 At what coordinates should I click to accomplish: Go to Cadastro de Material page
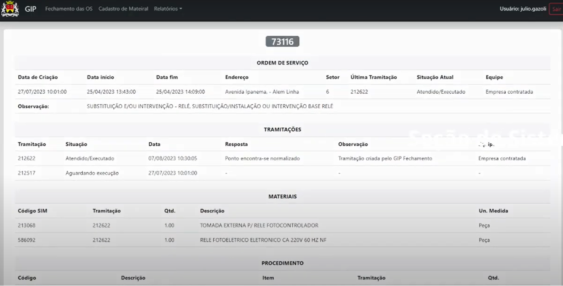pyautogui.click(x=124, y=9)
